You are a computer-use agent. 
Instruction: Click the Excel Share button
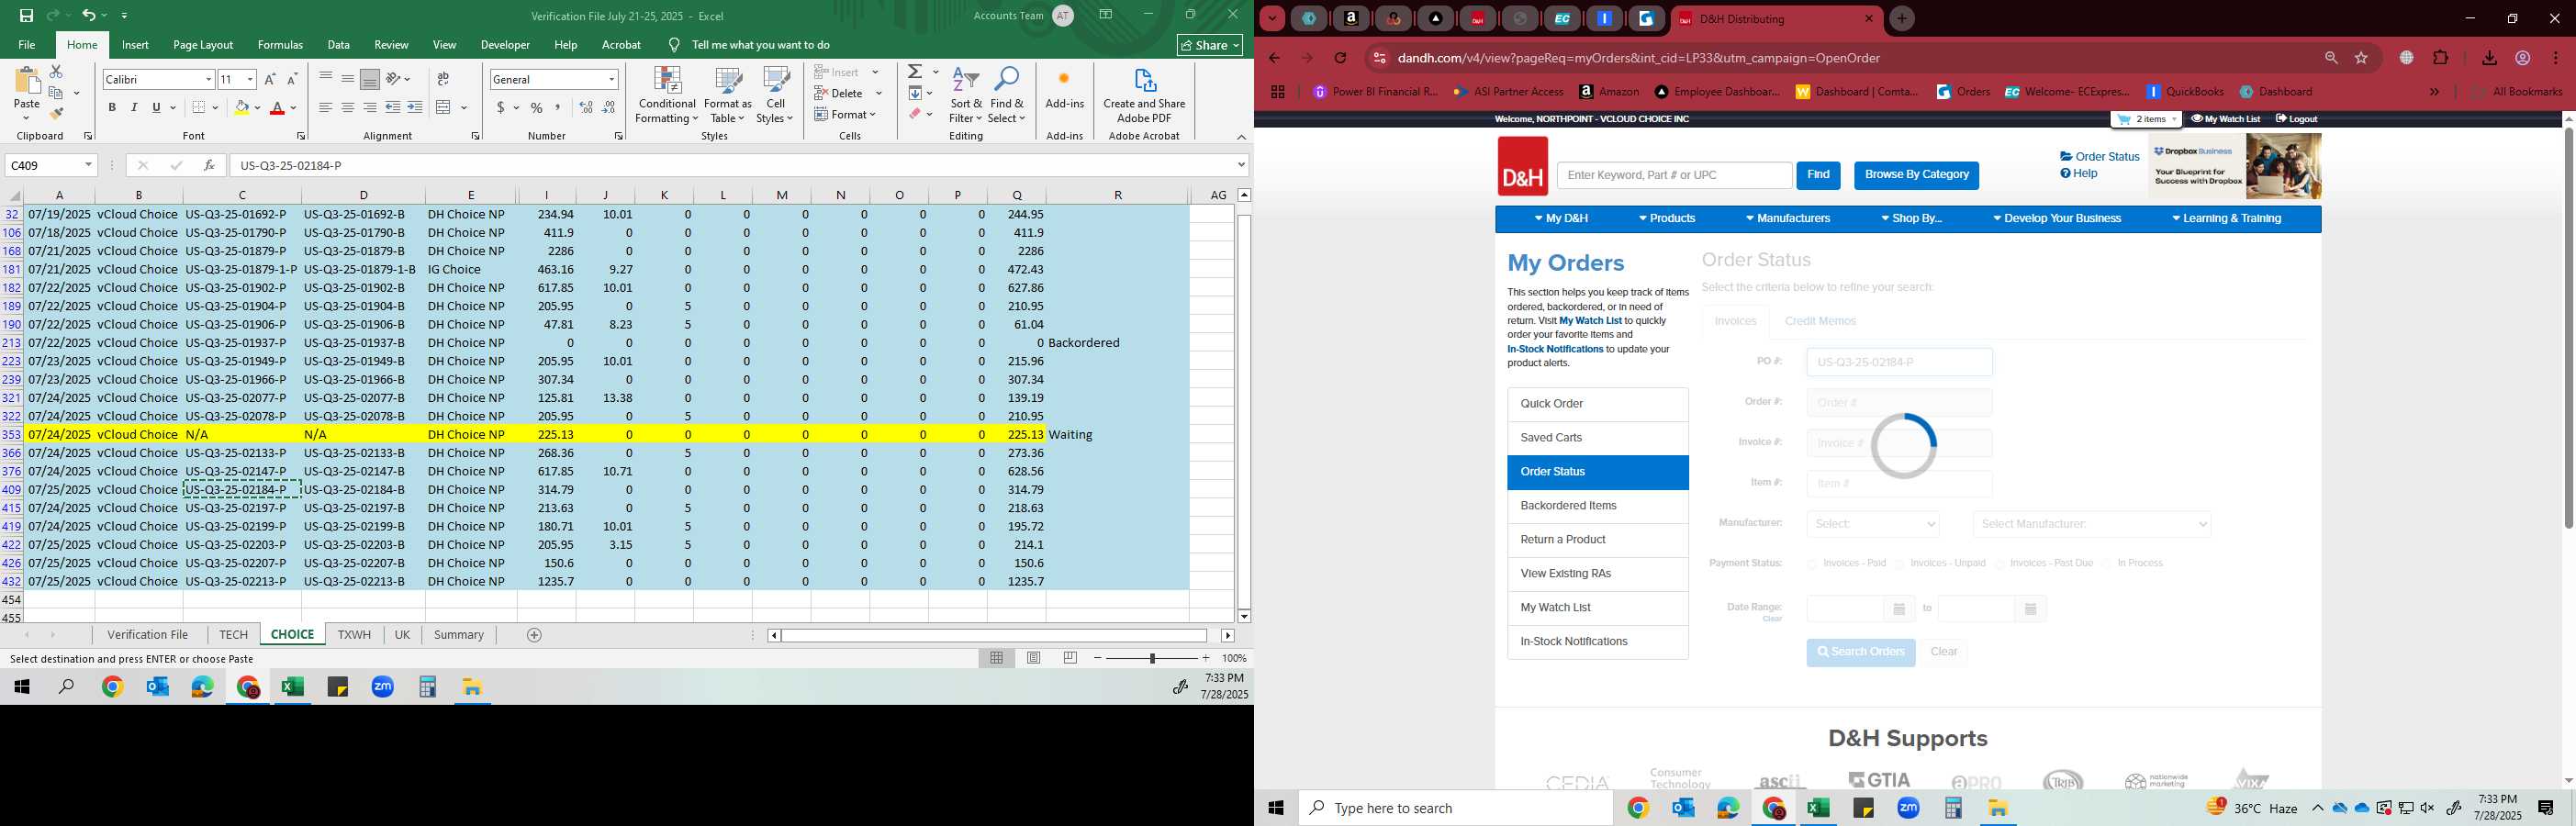click(1210, 45)
